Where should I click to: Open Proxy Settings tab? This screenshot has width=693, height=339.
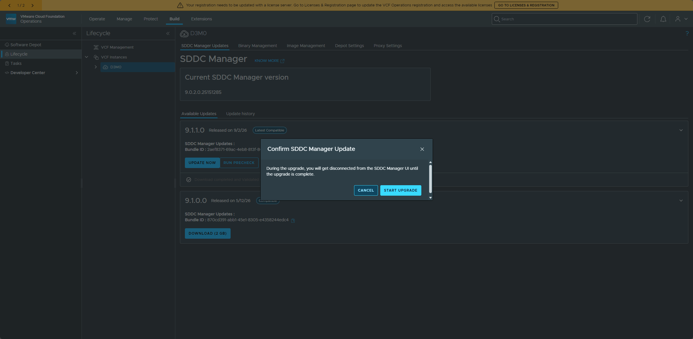pyautogui.click(x=388, y=46)
